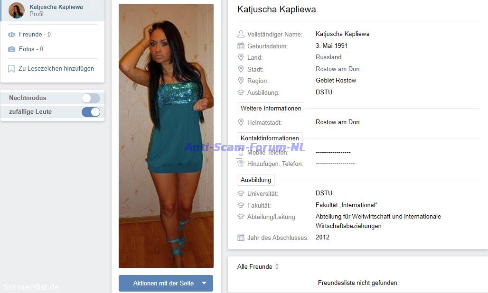488x293 pixels.
Task: Enable the Nachtmodus switch
Action: pyautogui.click(x=91, y=98)
